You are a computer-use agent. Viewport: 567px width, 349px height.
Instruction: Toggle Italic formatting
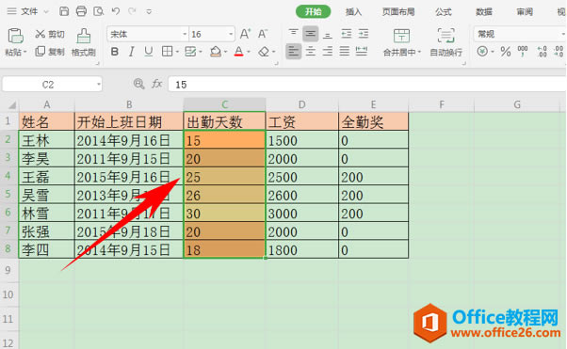(132, 52)
